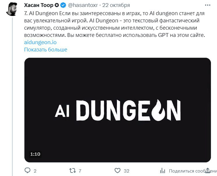Click the blue verified checkmark badge
The height and width of the screenshot is (176, 217).
(x=63, y=5)
